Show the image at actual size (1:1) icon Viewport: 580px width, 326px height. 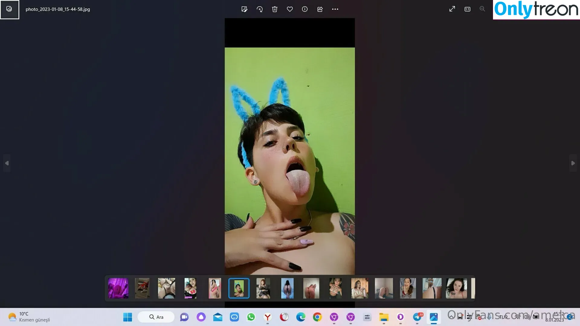coord(467,9)
